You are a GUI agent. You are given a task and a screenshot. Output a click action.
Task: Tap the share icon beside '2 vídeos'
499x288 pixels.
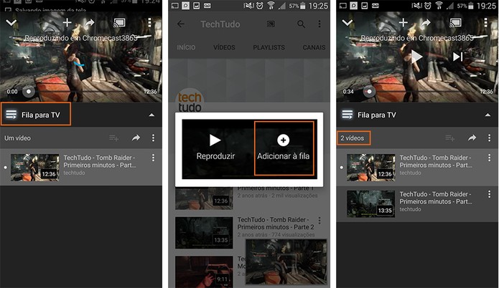tap(472, 138)
